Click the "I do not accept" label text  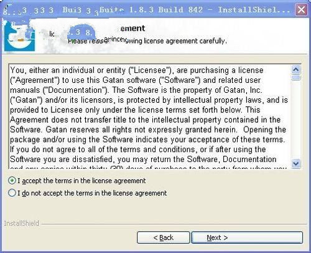[92, 193]
